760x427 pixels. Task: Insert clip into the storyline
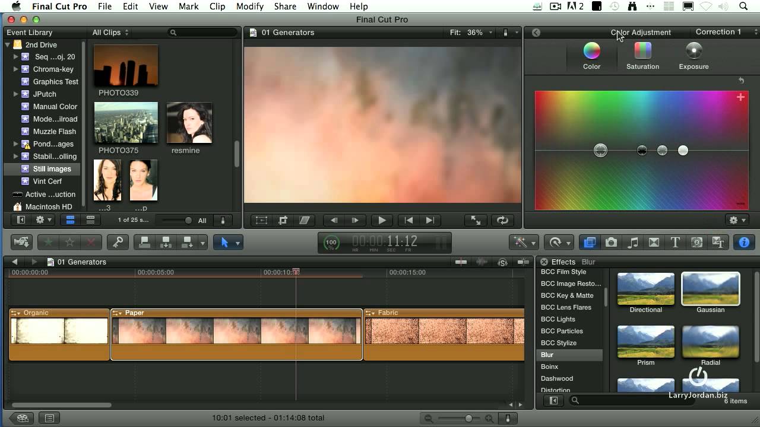pyautogui.click(x=166, y=242)
